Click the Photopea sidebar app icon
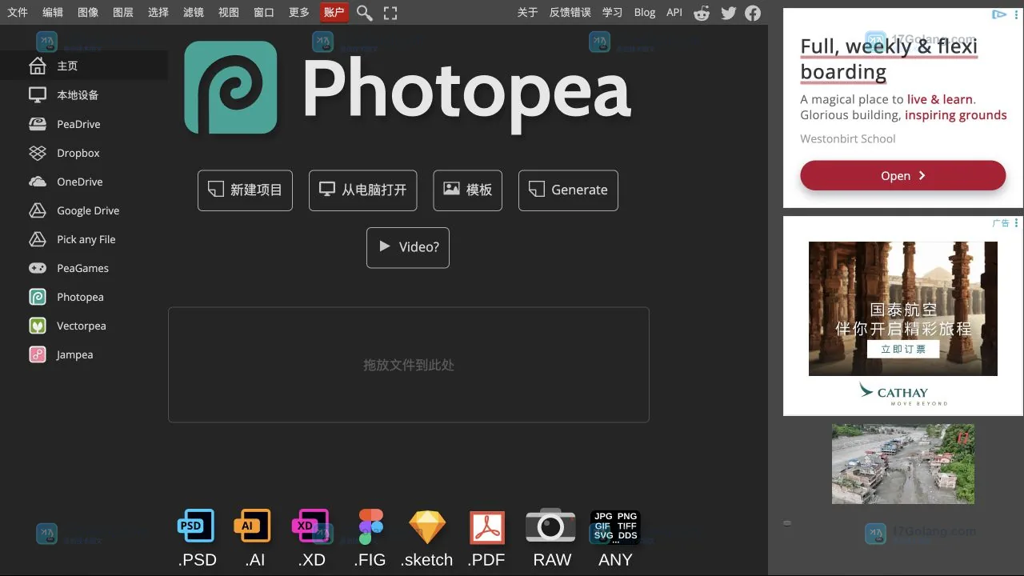The width and height of the screenshot is (1024, 576). [x=38, y=297]
